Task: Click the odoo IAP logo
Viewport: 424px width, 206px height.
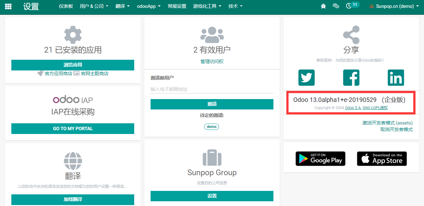Action: point(73,100)
